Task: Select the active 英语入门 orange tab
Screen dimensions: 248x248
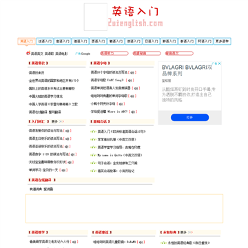Action: [x=27, y=41]
